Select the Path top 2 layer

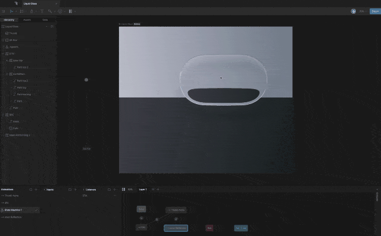click(x=23, y=67)
